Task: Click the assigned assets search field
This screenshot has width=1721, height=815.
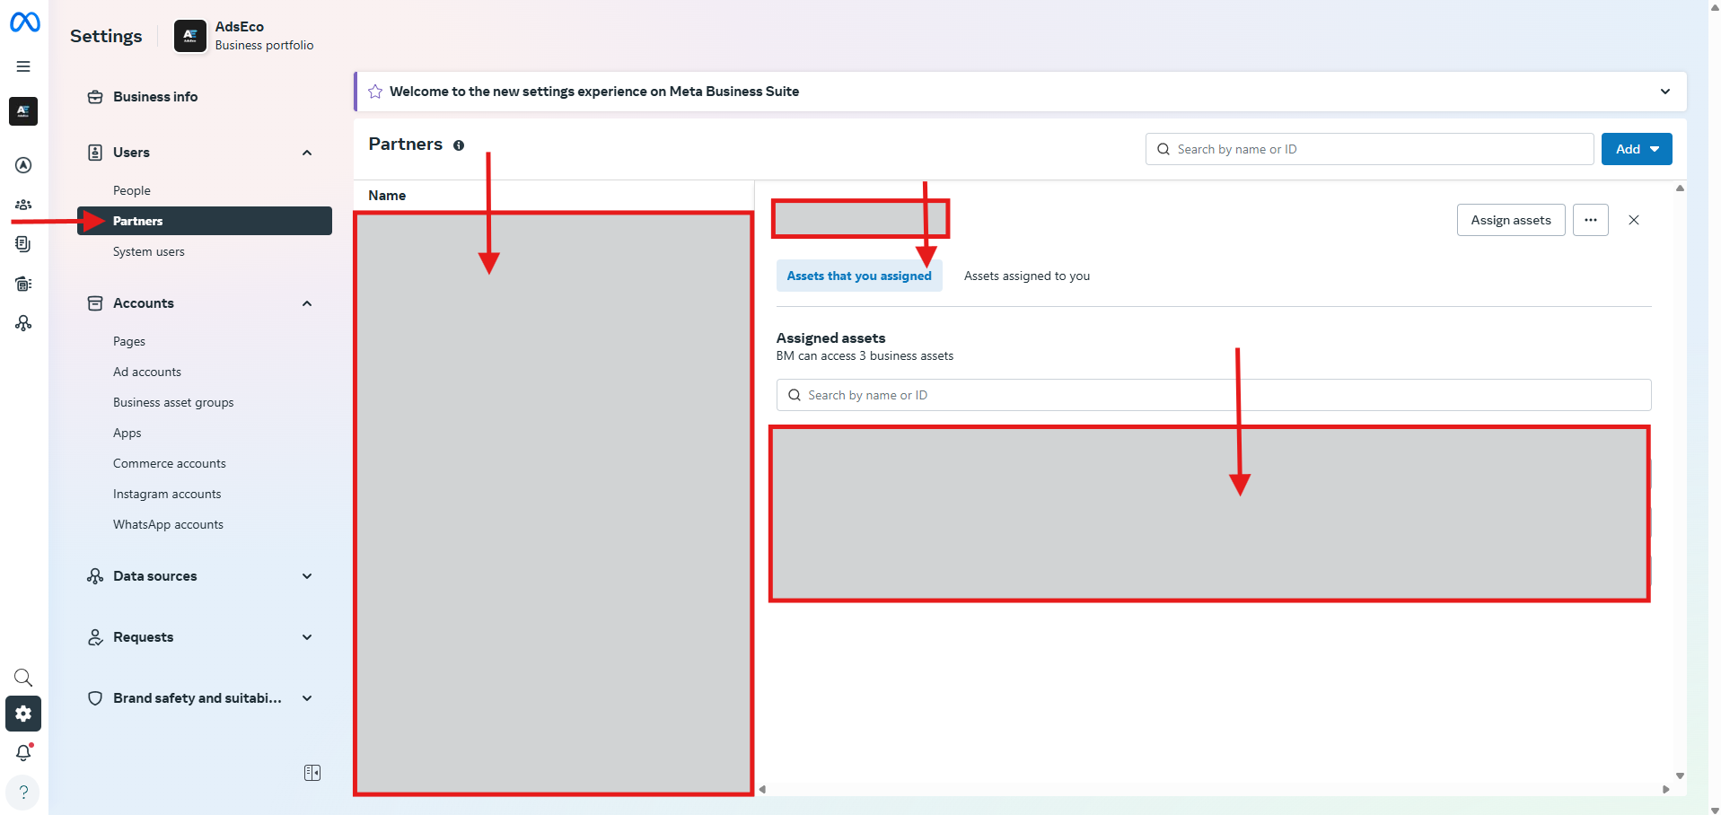Action: click(1214, 395)
